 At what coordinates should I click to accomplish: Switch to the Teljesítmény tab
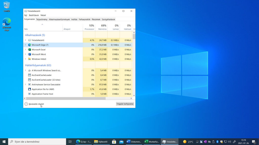pyautogui.click(x=42, y=19)
